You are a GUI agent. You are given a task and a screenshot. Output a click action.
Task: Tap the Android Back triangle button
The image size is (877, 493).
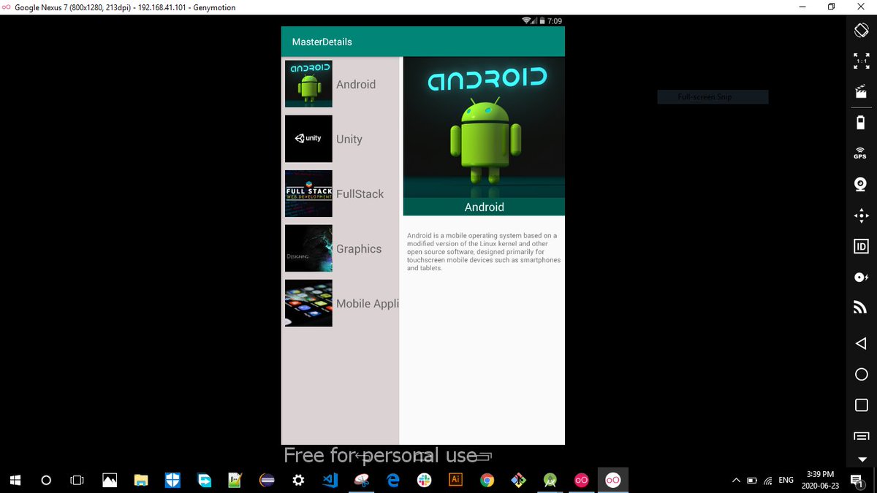coord(861,343)
